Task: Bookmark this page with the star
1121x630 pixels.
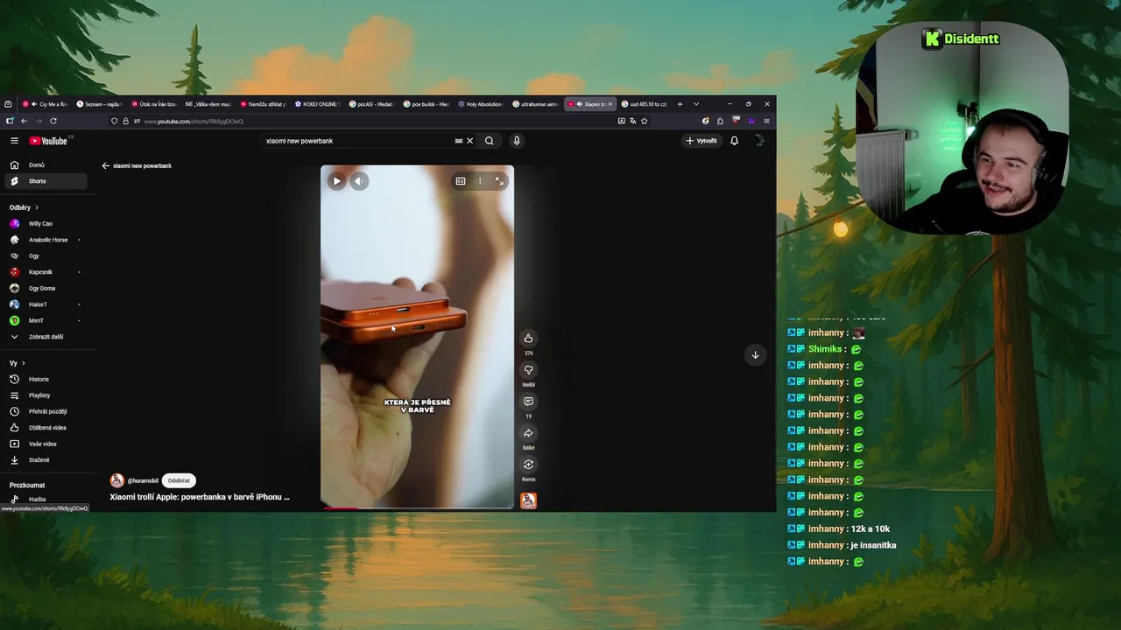Action: tap(644, 121)
